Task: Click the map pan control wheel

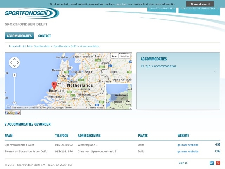Action: coord(14,63)
